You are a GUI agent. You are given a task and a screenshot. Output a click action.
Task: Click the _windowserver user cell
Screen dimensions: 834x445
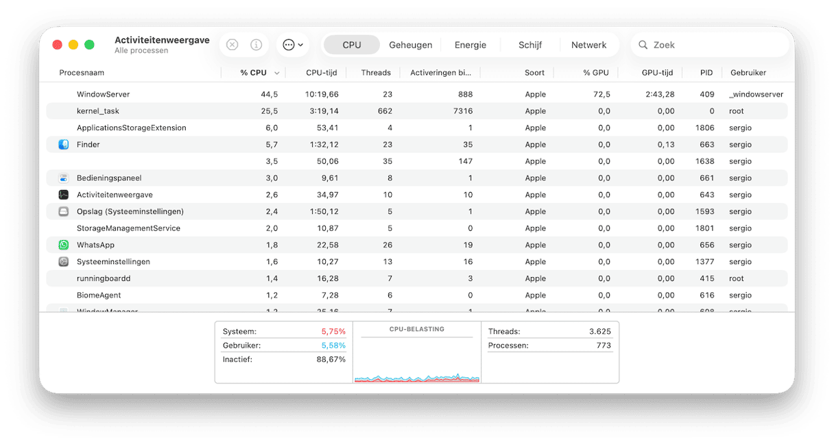[756, 95]
